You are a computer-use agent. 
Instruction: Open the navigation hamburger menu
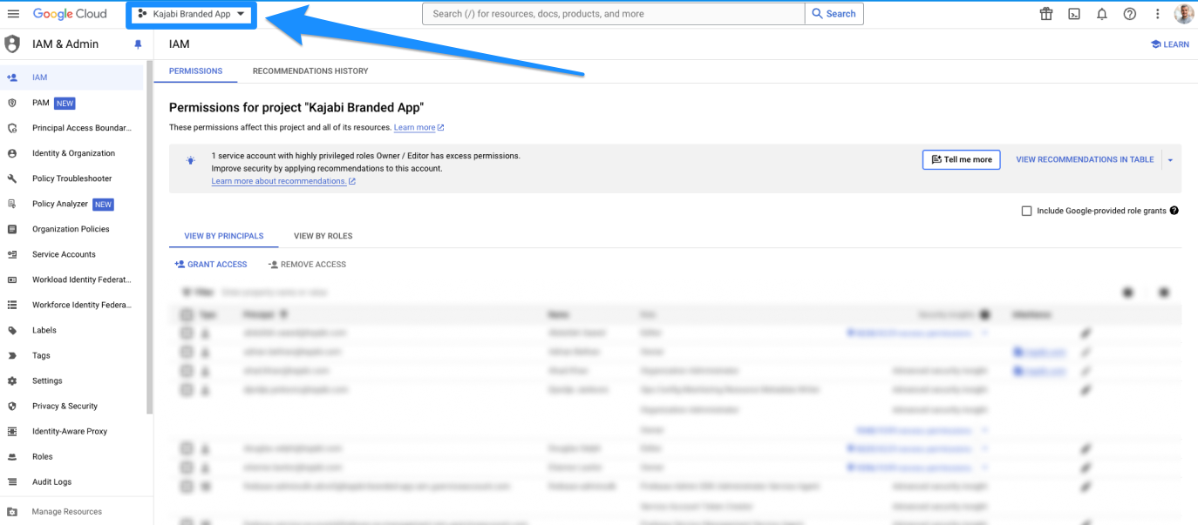tap(13, 13)
